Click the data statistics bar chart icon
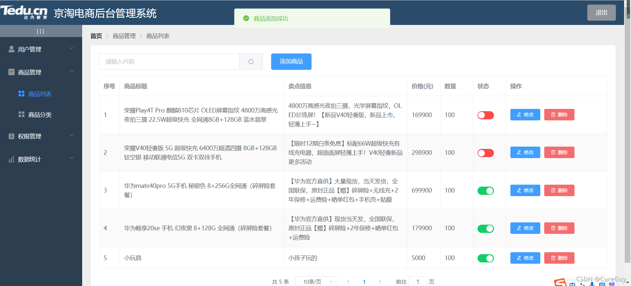Image resolution: width=631 pixels, height=286 pixels. (12, 159)
